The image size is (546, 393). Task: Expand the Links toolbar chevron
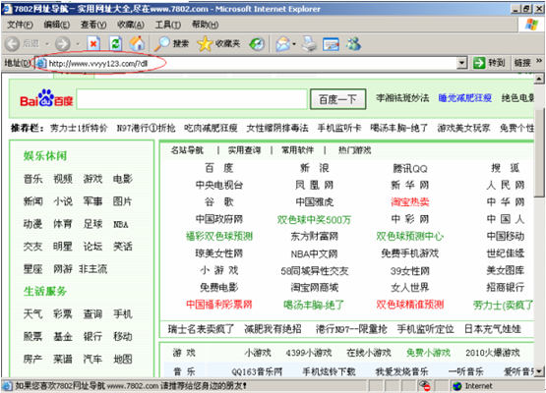tap(539, 62)
